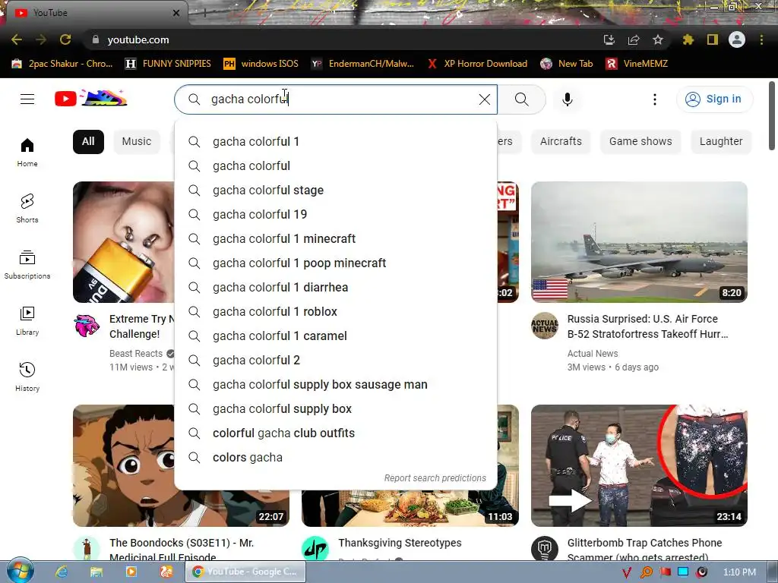Open the windows ISOS bookmark
This screenshot has width=778, height=583.
click(261, 64)
